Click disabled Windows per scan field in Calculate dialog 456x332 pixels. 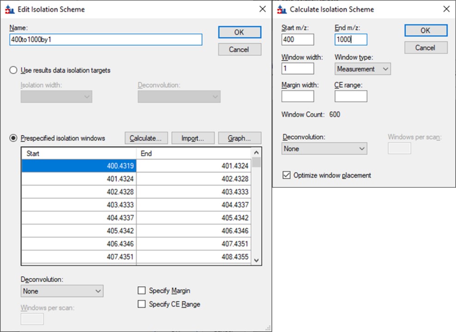click(399, 148)
